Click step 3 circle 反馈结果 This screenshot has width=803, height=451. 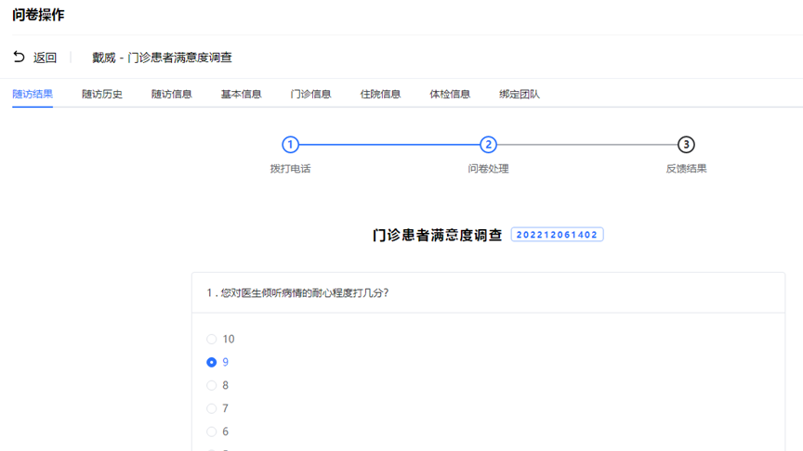686,145
